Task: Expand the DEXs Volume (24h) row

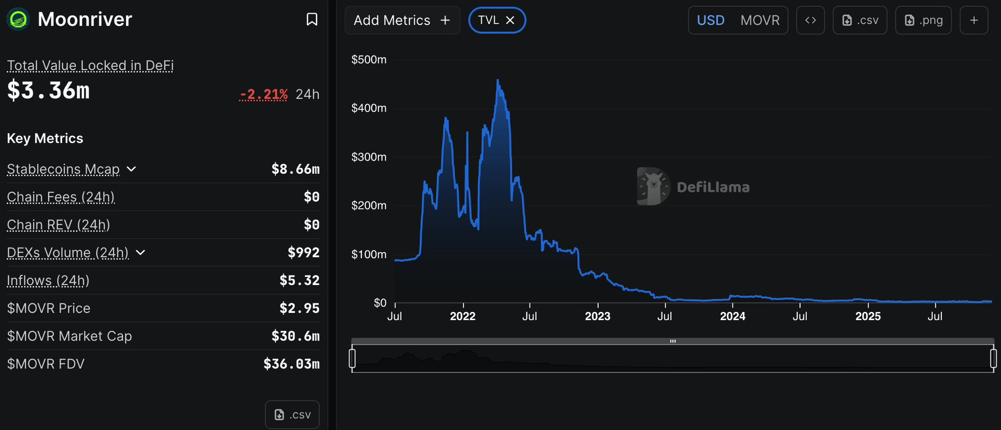Action: [x=140, y=252]
